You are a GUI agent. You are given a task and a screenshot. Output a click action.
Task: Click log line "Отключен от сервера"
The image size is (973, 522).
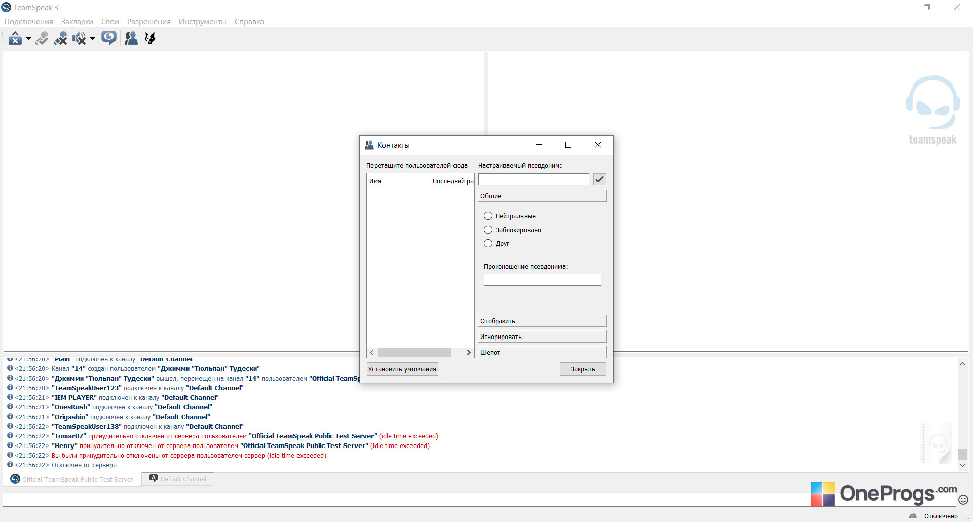coord(84,465)
